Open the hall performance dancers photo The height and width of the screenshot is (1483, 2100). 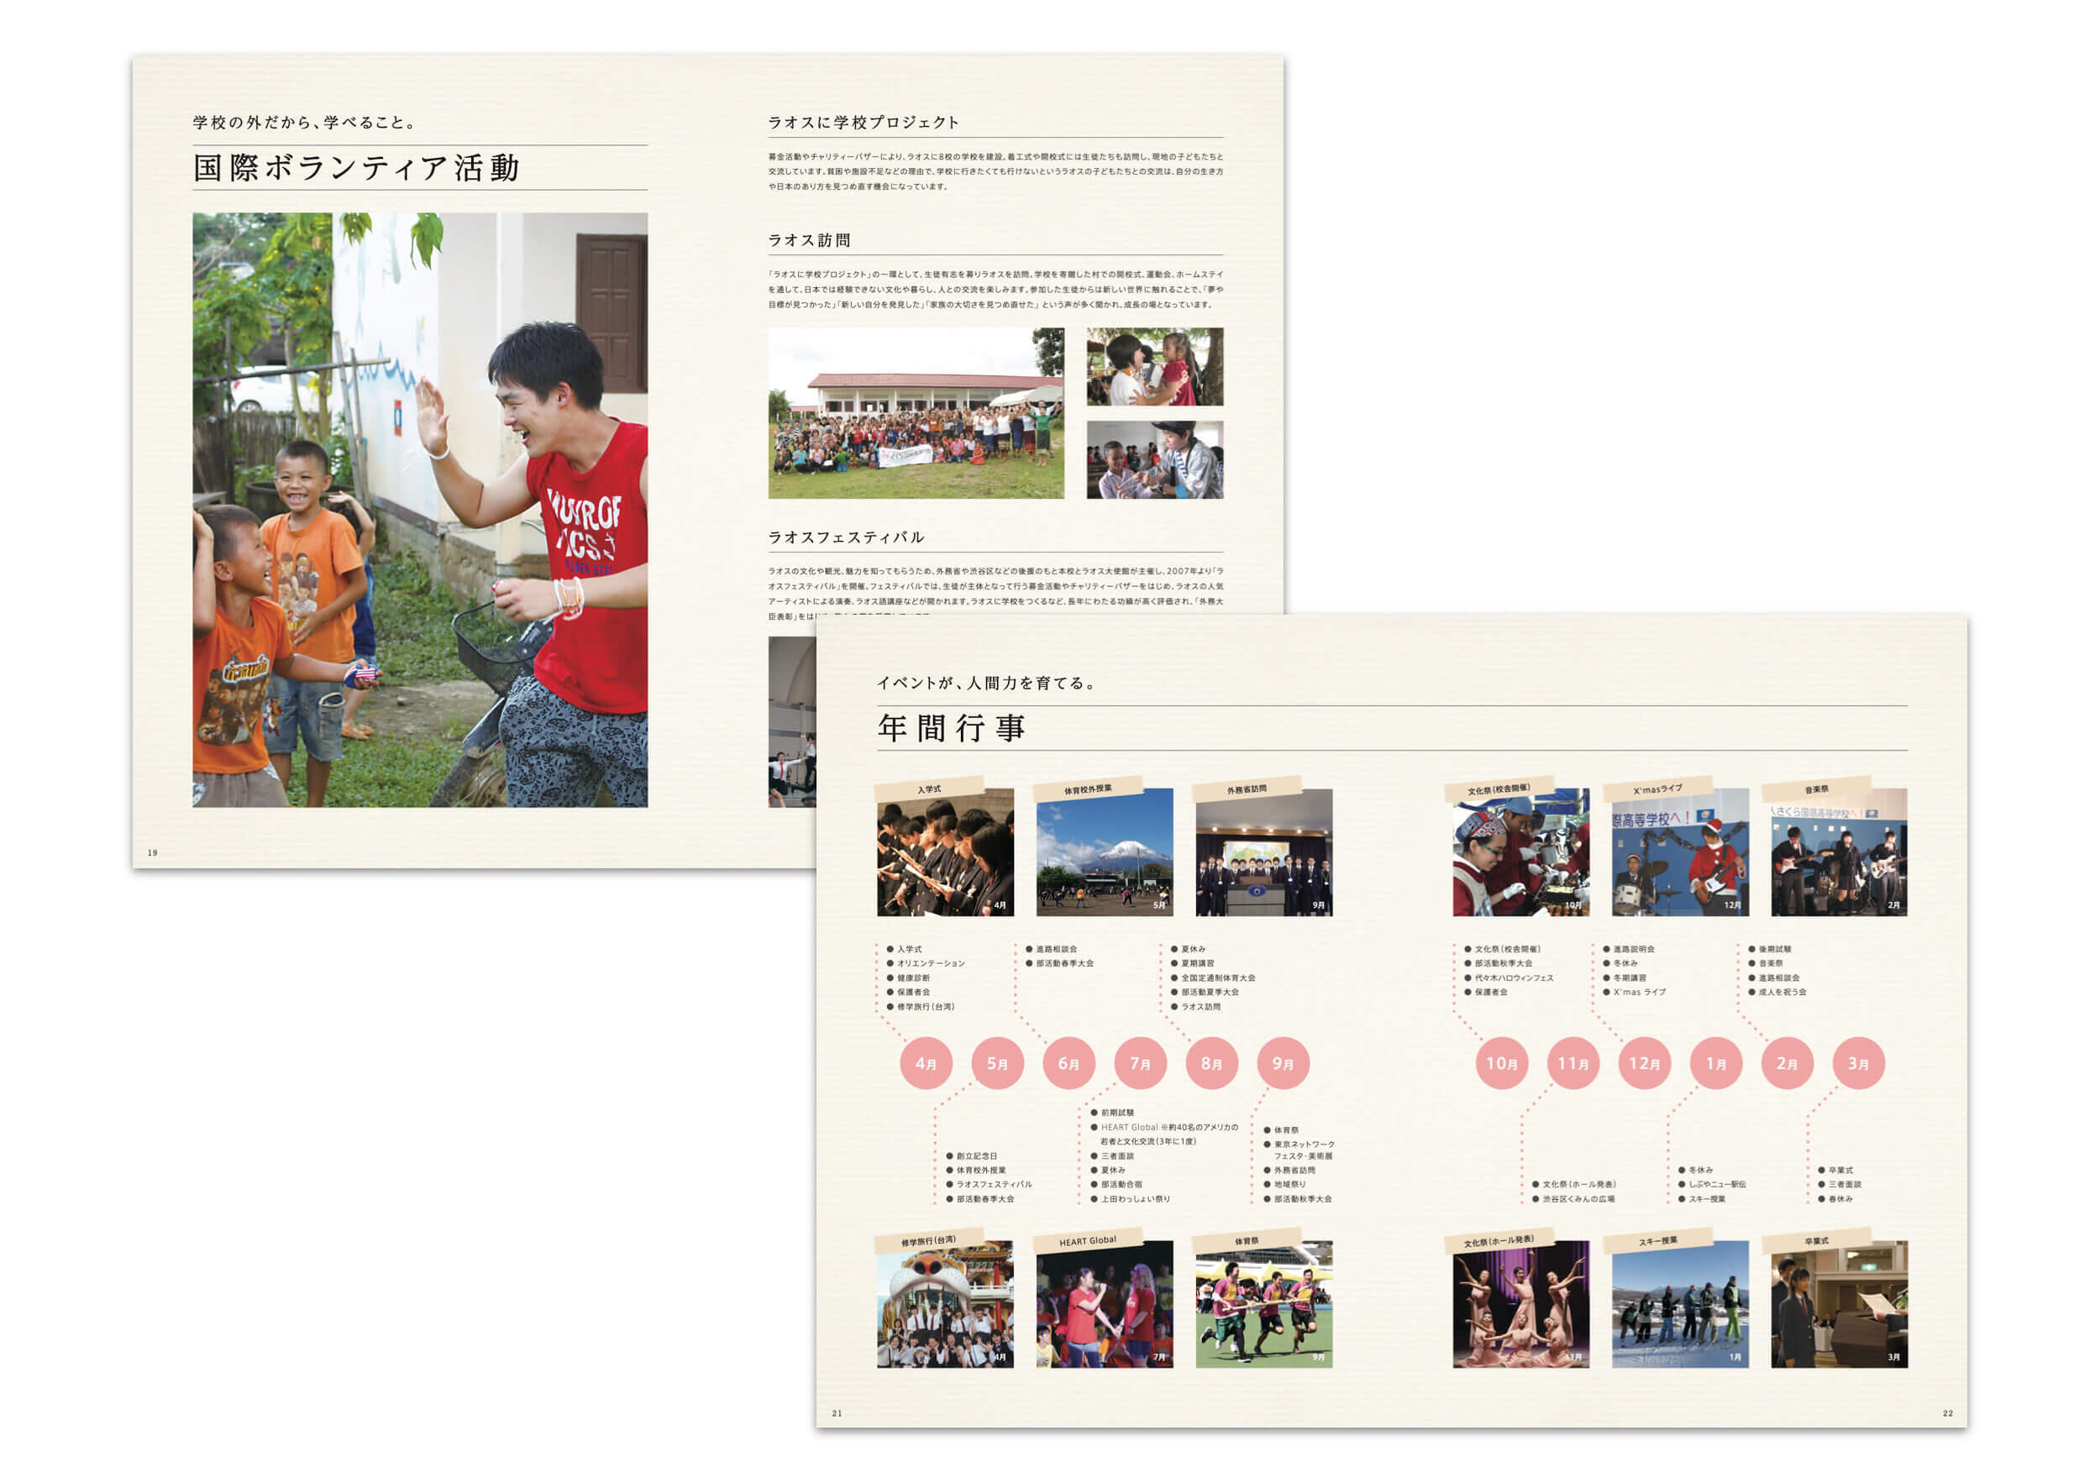[1521, 1304]
